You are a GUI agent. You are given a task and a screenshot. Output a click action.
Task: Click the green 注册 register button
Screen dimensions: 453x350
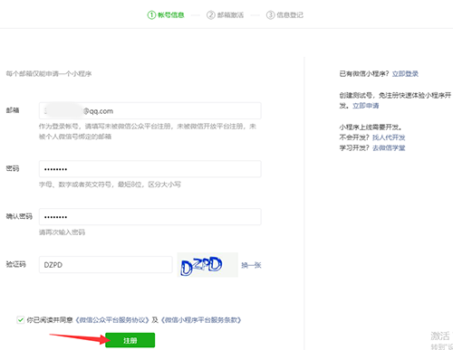click(130, 340)
